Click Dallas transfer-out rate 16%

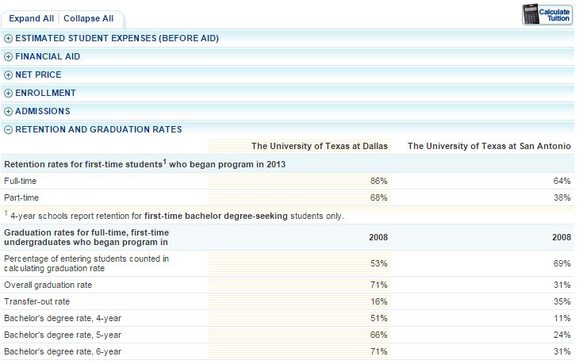click(x=379, y=302)
